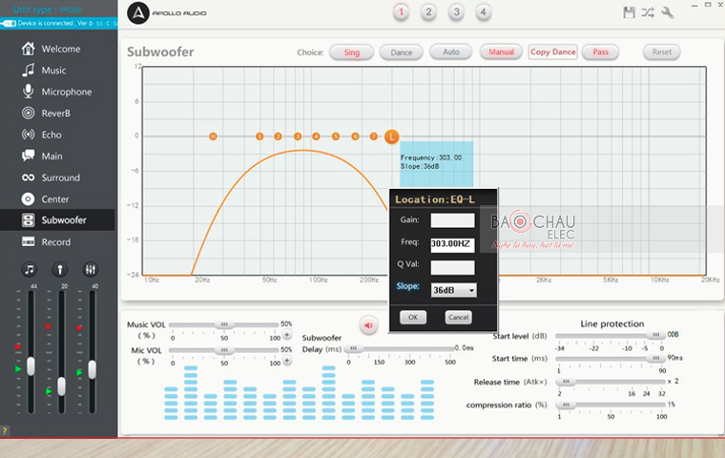The height and width of the screenshot is (458, 725).
Task: Choose the Auto mode
Action: 451,52
